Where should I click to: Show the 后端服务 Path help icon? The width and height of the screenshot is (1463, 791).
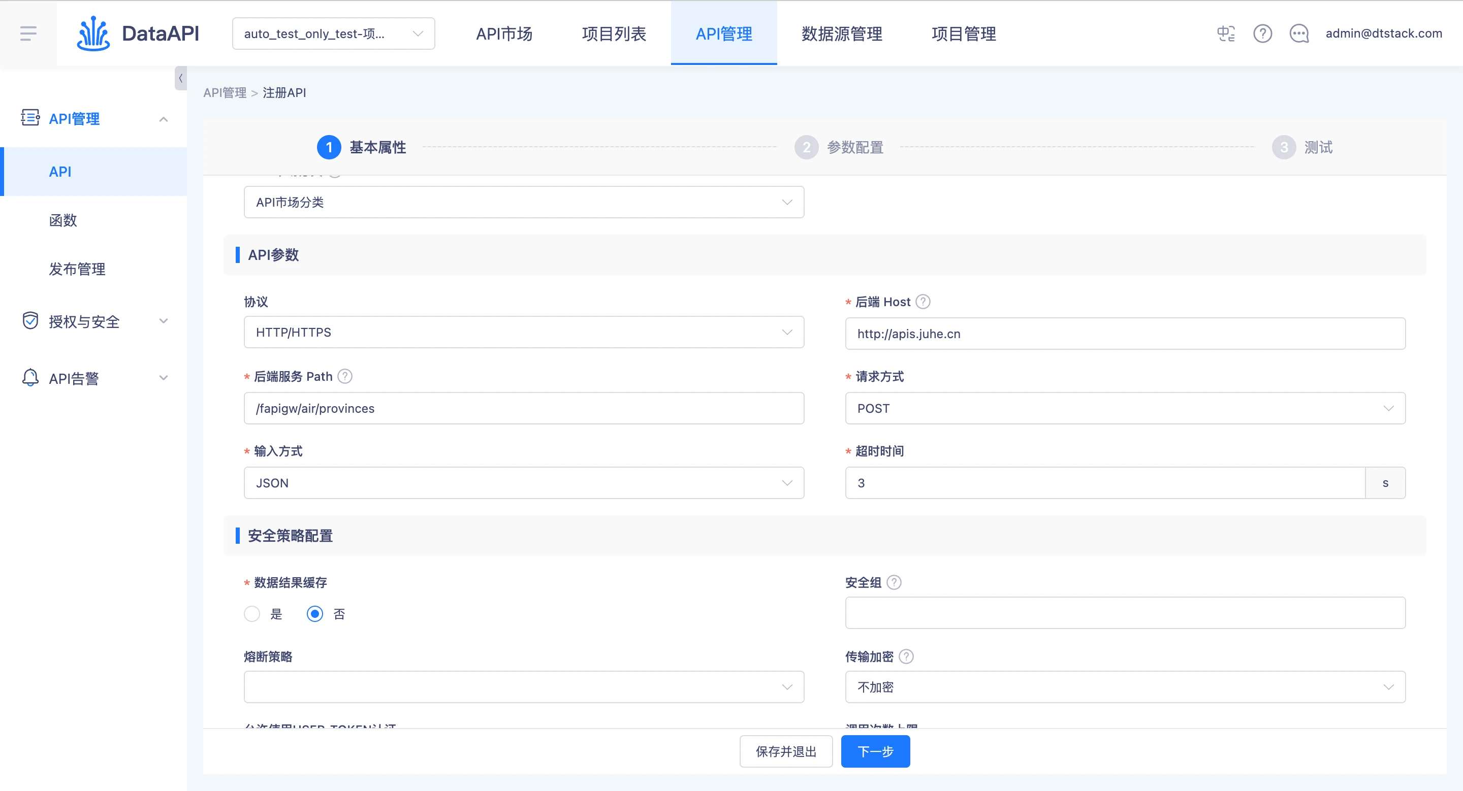tap(345, 376)
